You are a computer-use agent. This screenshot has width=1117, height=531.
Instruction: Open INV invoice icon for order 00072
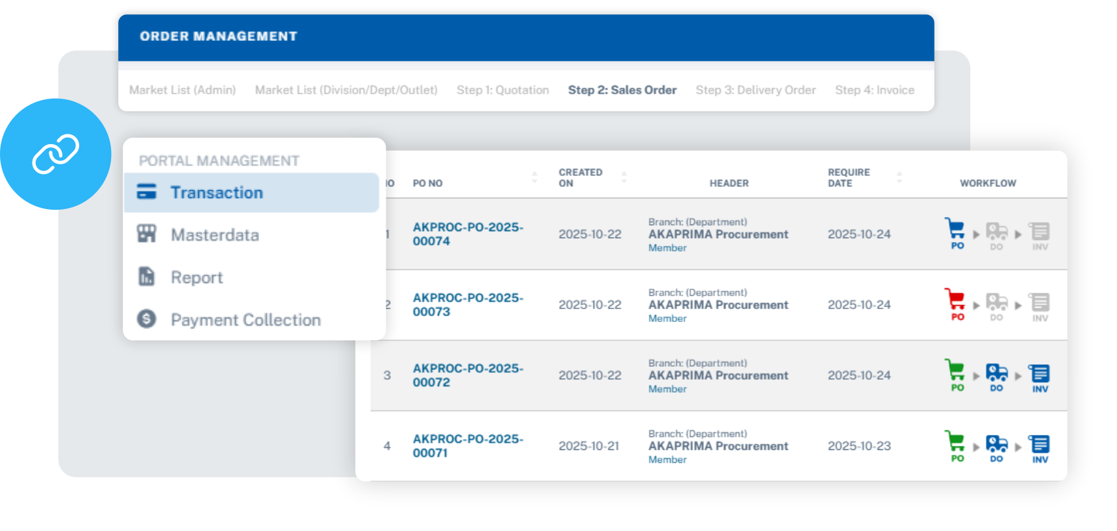[x=1040, y=374]
